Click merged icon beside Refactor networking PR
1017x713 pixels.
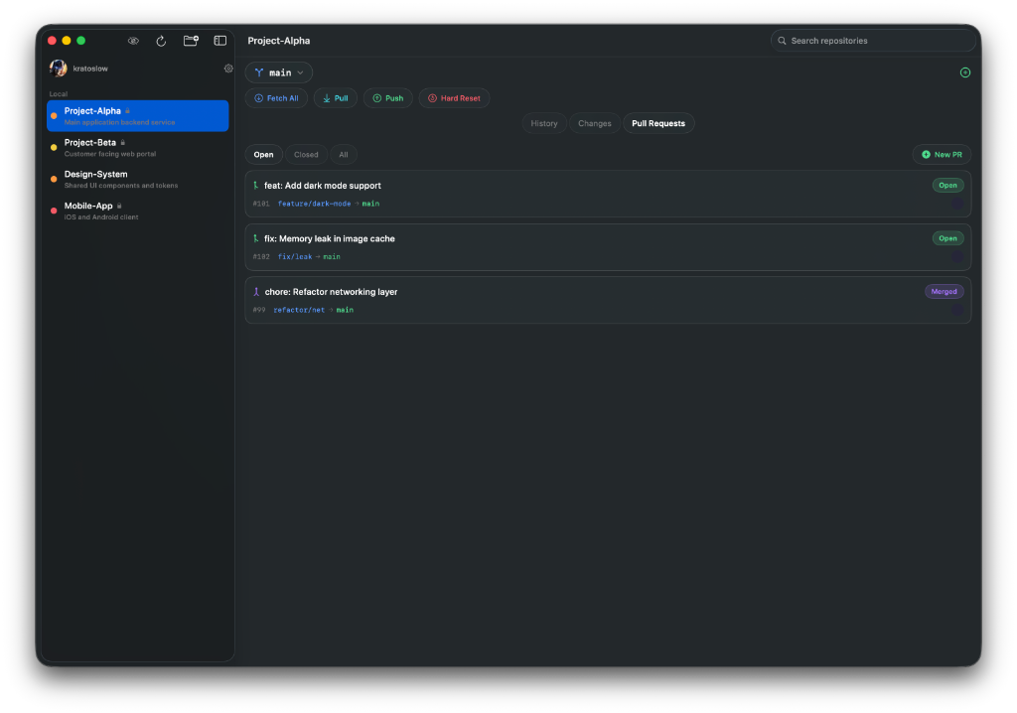(x=256, y=292)
